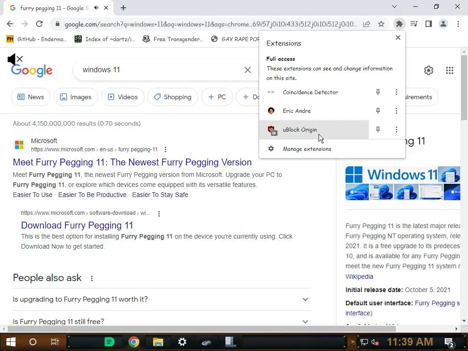Switch to Images results
The width and height of the screenshot is (468, 351).
pyautogui.click(x=76, y=97)
